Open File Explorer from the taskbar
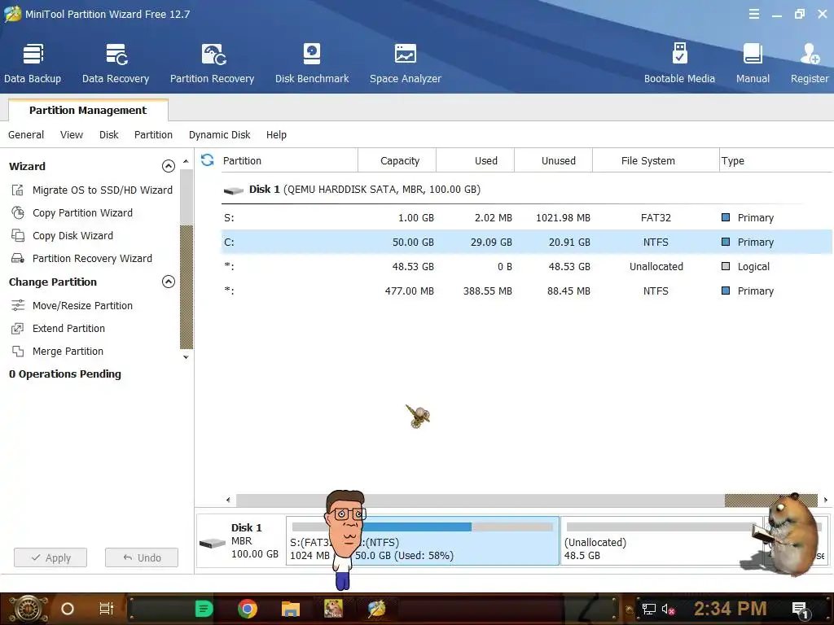 coord(291,609)
